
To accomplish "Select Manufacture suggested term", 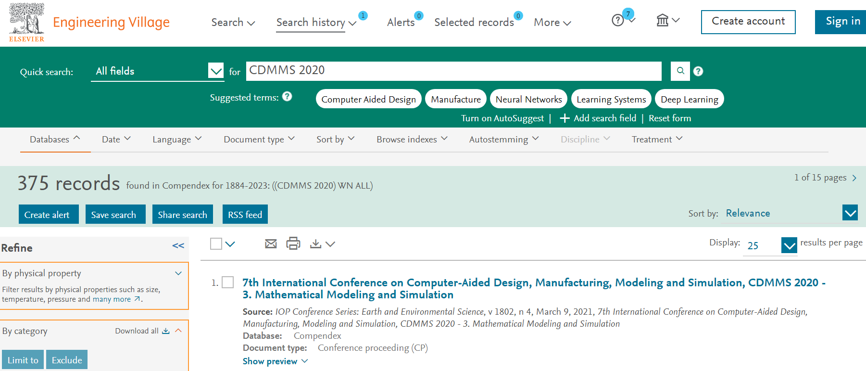I will (x=456, y=99).
